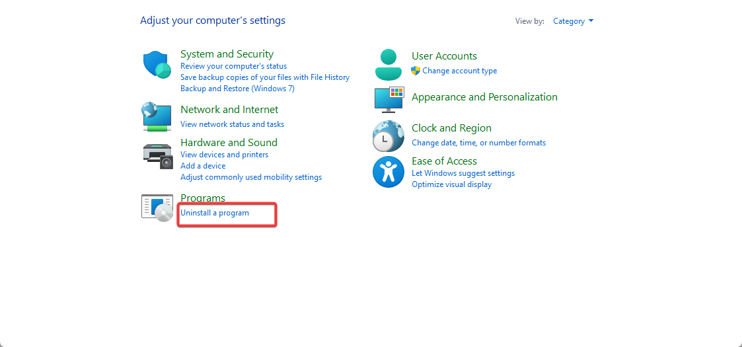Screen dimensions: 742x347
Task: Click Uninstall a program link
Action: point(215,213)
